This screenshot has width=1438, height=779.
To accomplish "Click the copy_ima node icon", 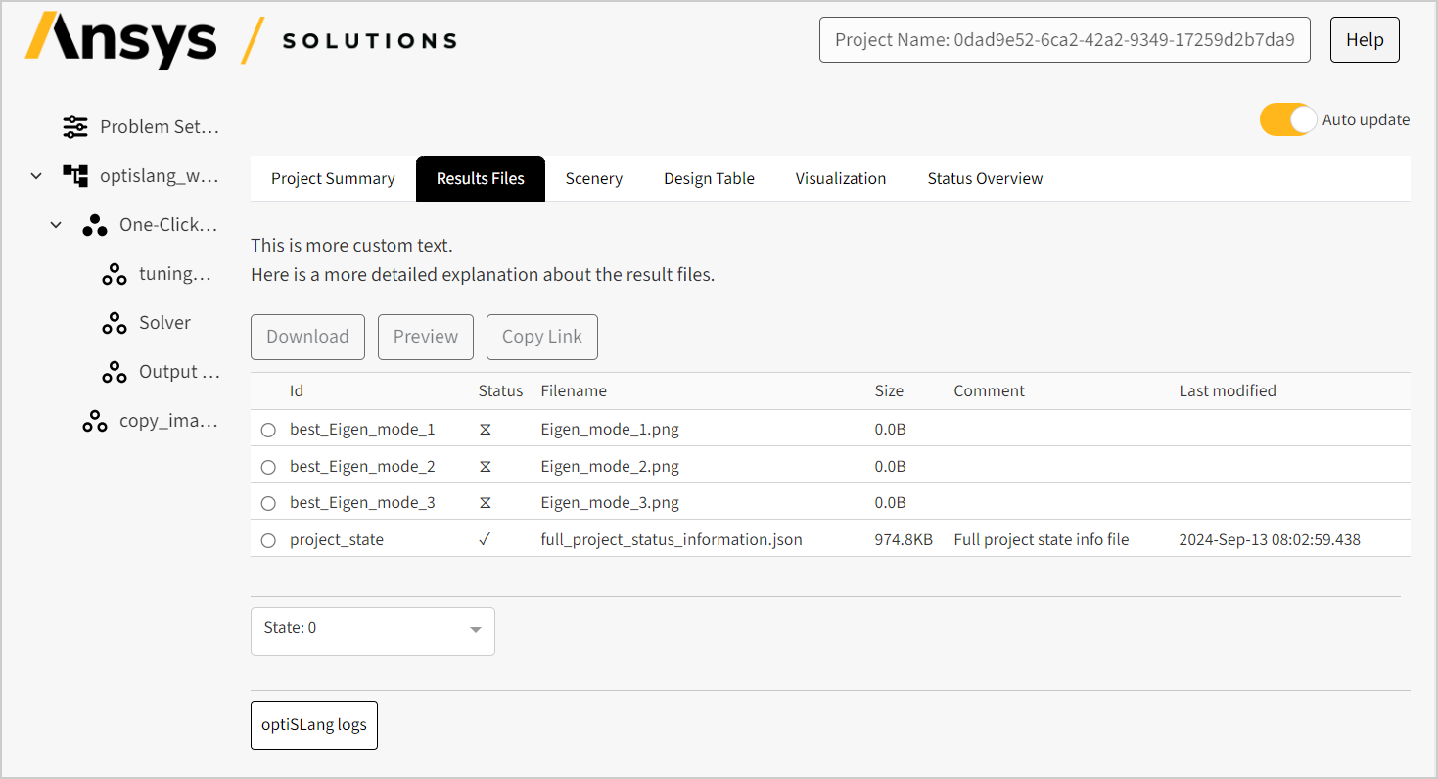I will 95,421.
